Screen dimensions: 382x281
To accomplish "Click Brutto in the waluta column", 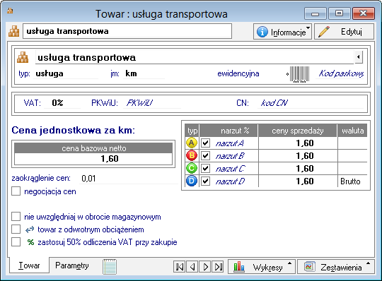I will point(350,181).
